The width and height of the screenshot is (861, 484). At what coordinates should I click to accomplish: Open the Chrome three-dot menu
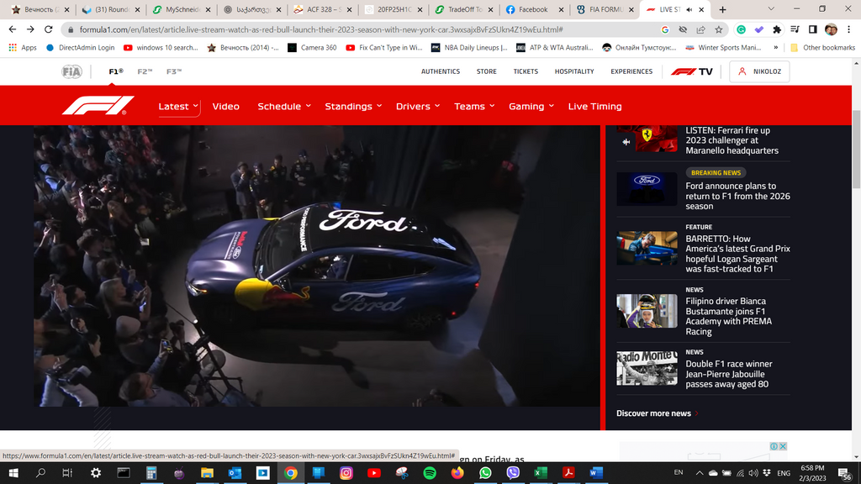pos(849,29)
